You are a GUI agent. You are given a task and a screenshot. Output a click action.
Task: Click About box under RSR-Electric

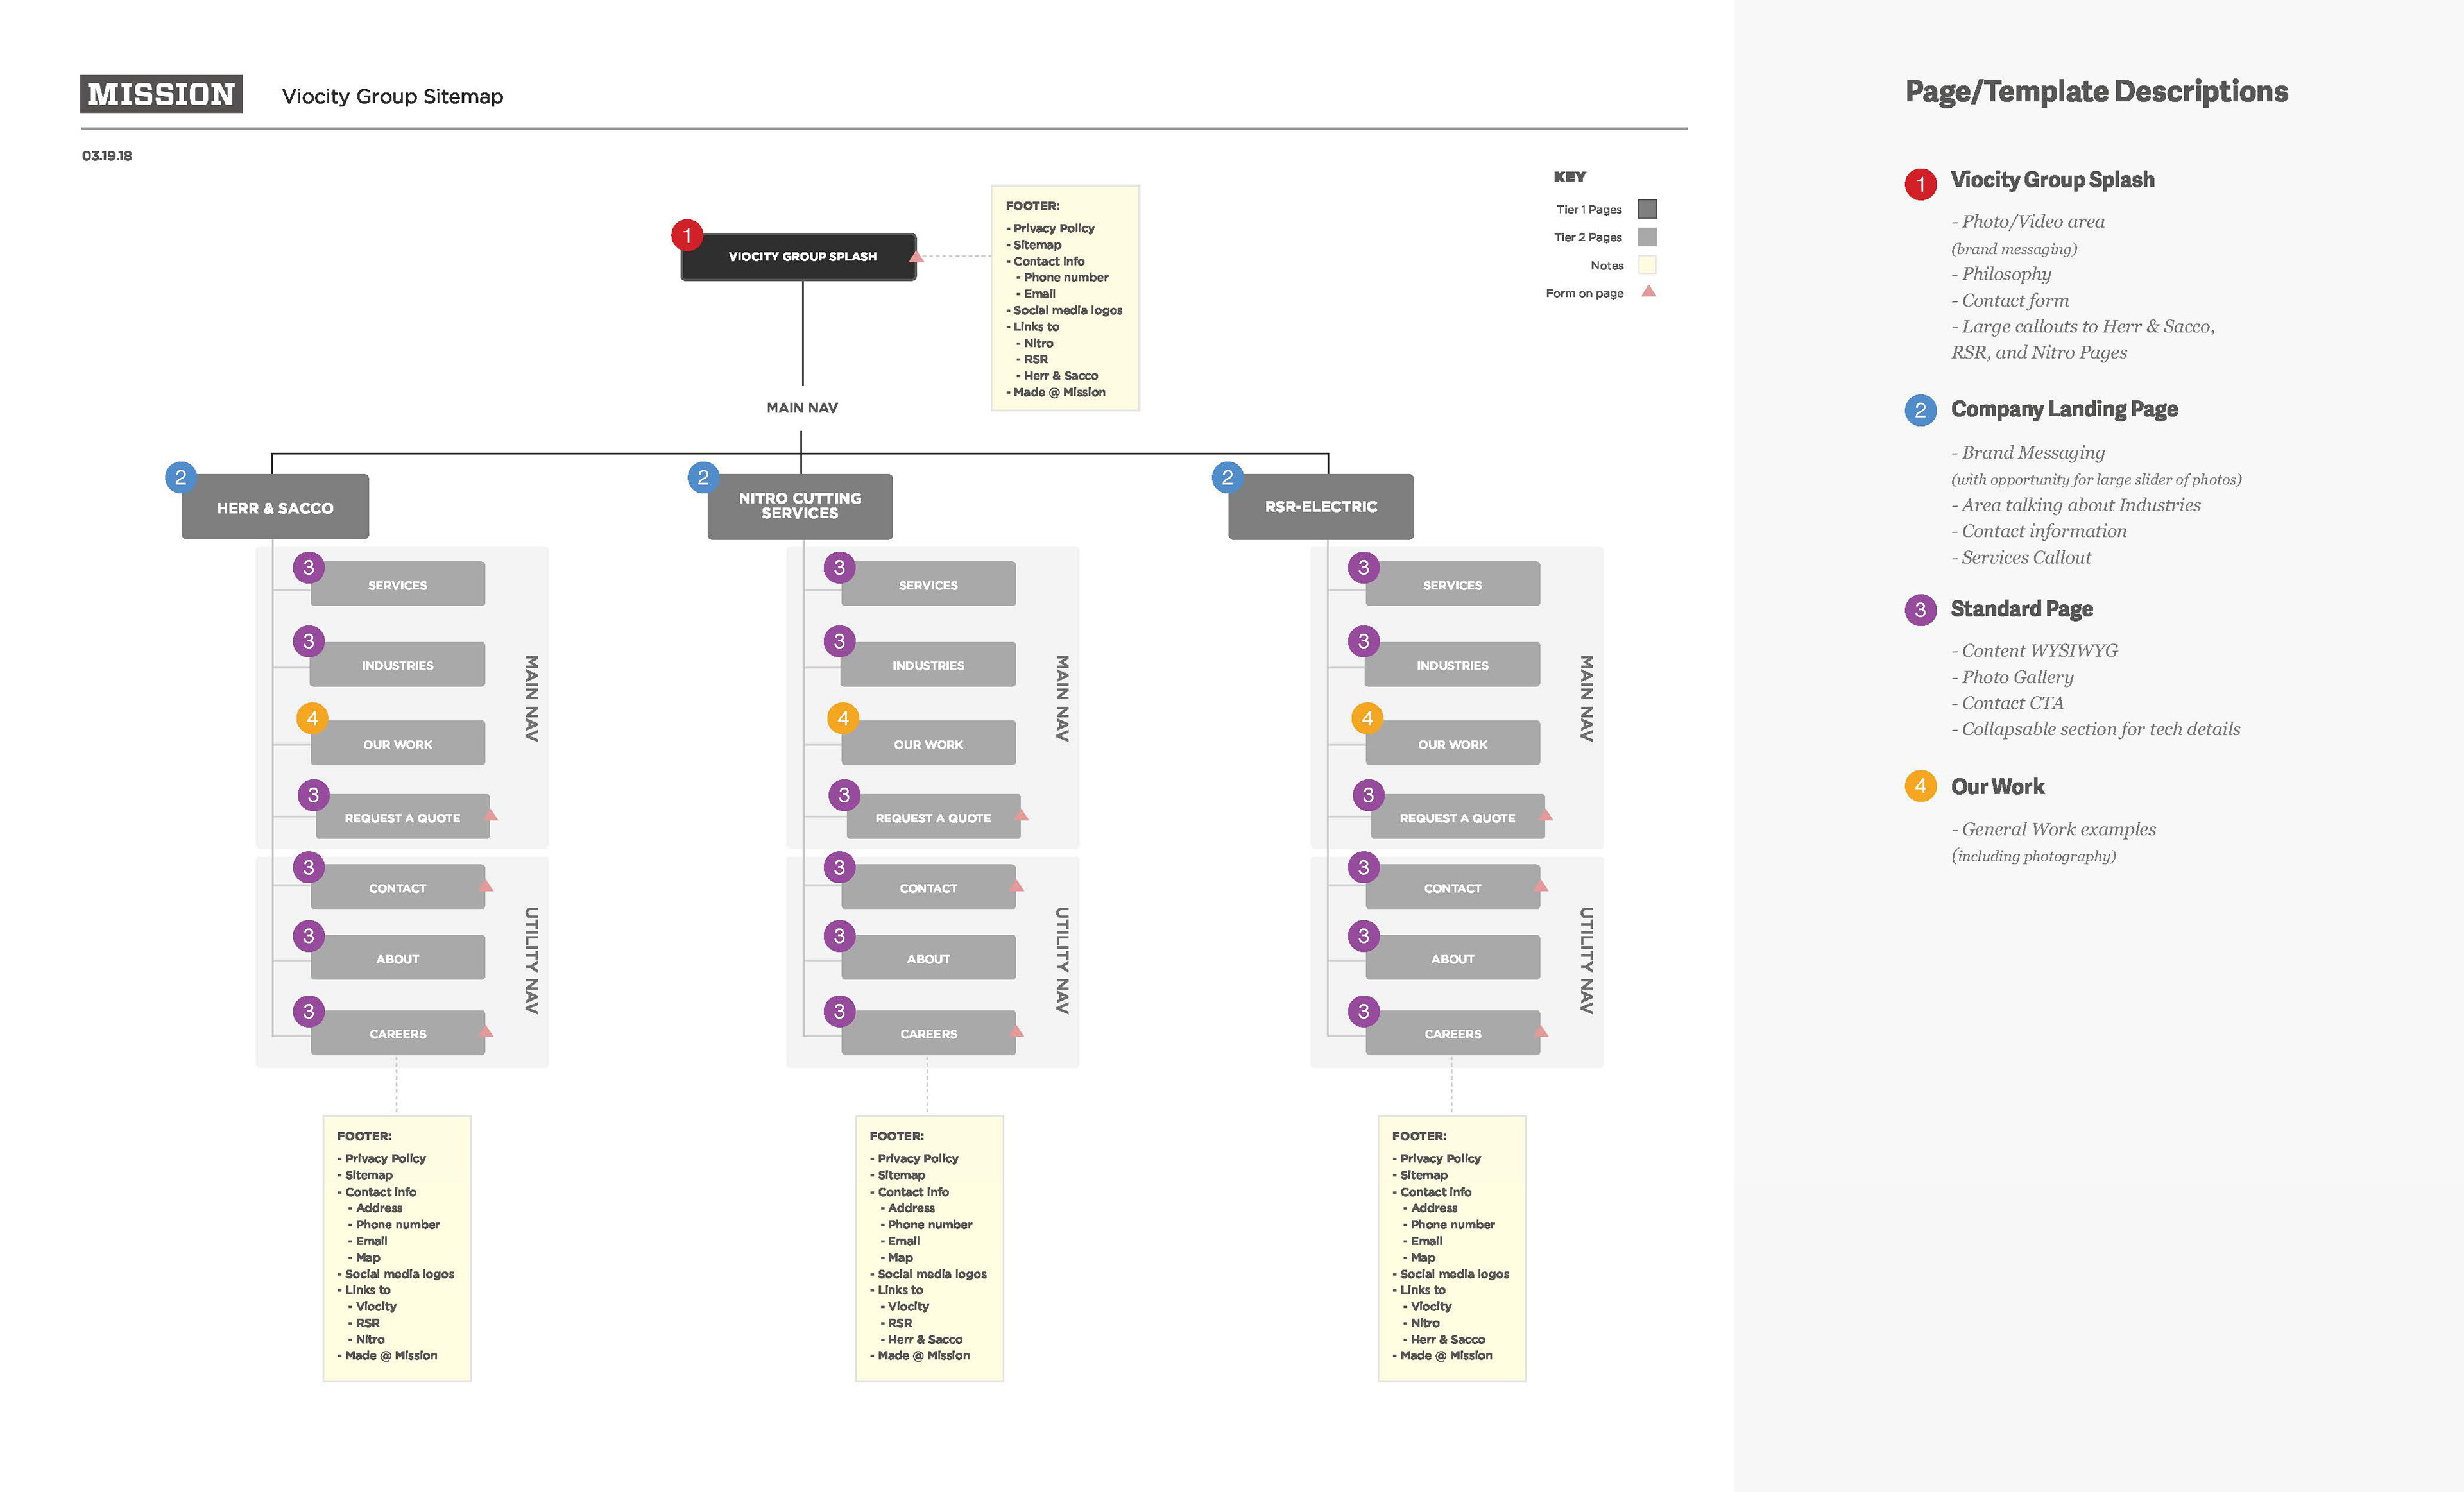click(1453, 958)
